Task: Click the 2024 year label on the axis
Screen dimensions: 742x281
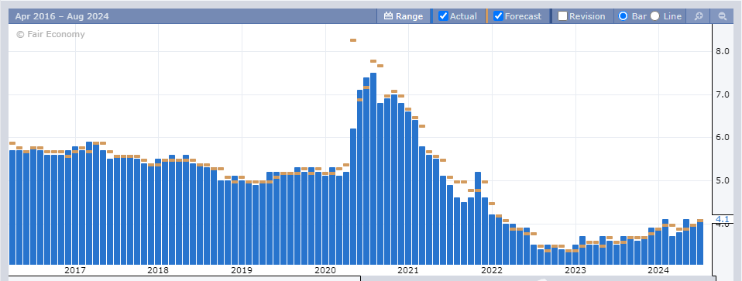Action: (658, 270)
